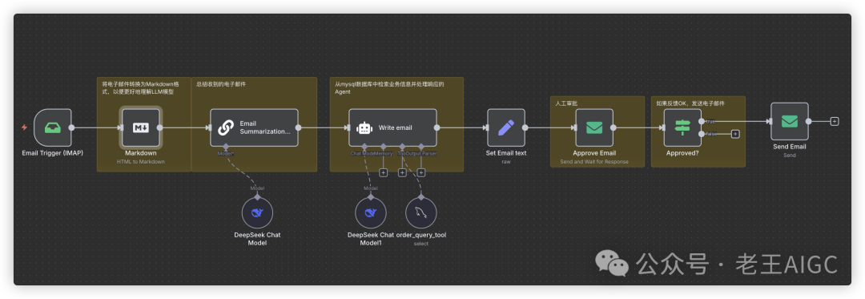Click the 'HTML to Markdown' subtitle
This screenshot has height=299, width=865.
point(141,162)
